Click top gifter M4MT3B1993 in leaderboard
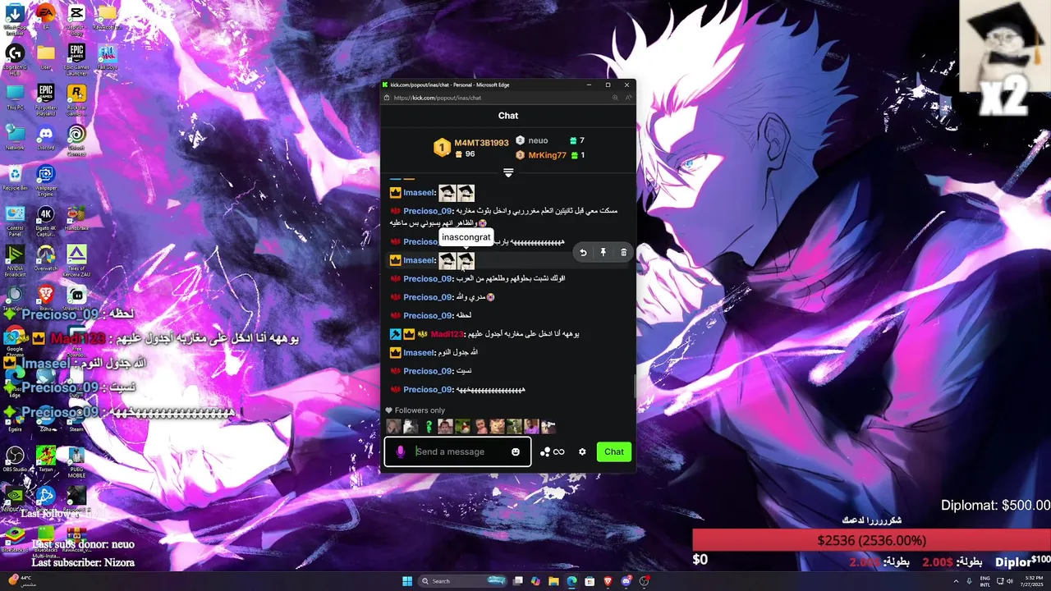The height and width of the screenshot is (591, 1051). click(x=481, y=143)
